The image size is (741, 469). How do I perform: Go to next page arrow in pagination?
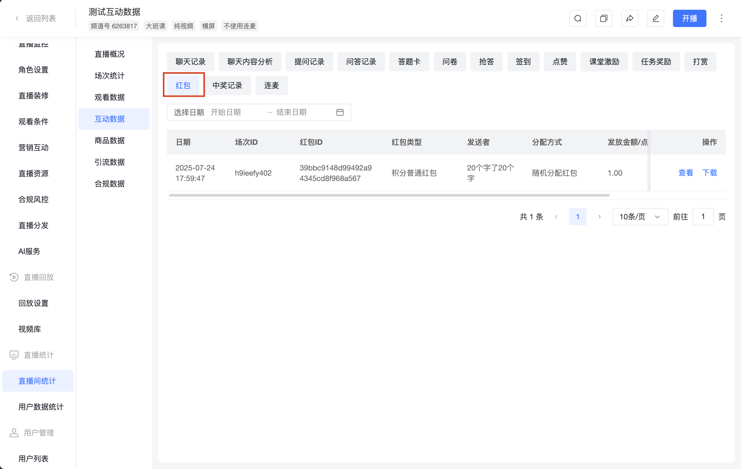tap(599, 217)
